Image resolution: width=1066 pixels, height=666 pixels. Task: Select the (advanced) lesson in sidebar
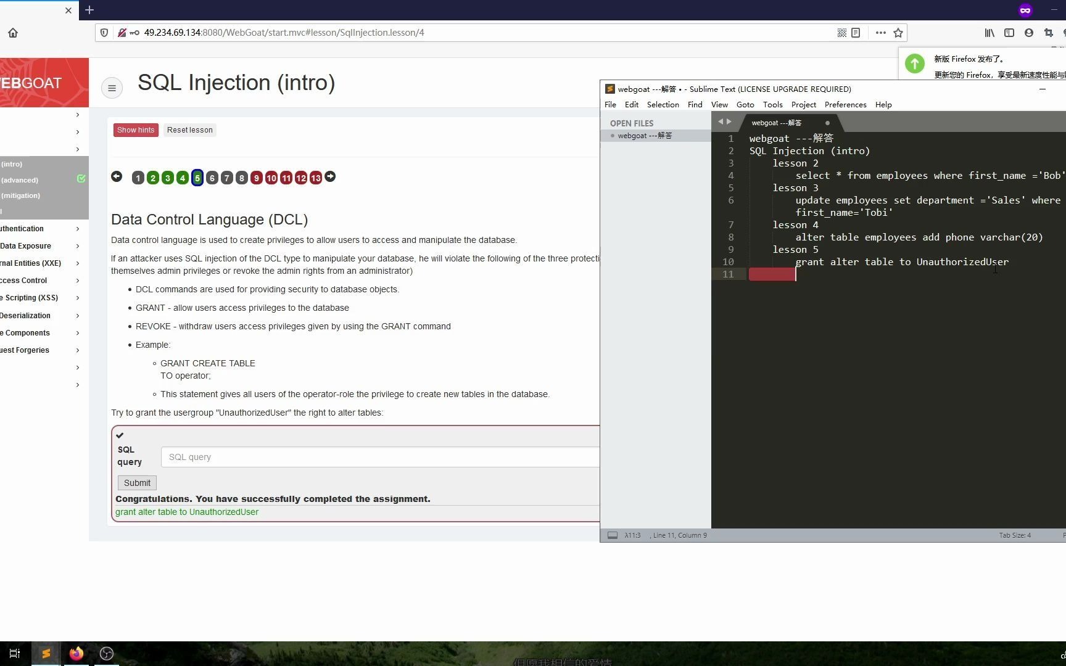point(20,180)
